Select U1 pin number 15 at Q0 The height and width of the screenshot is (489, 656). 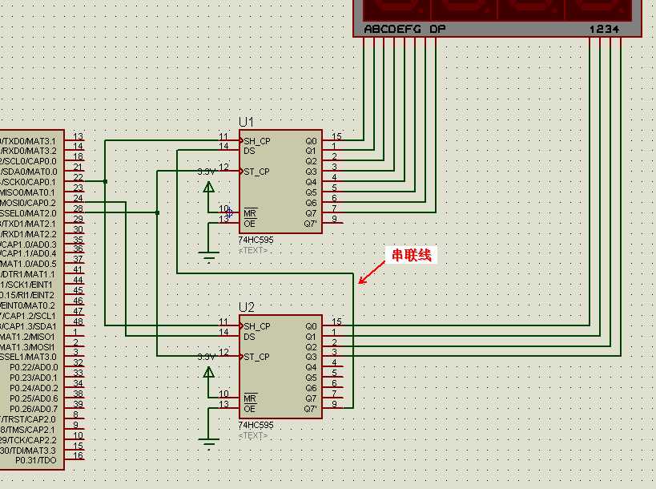(336, 136)
